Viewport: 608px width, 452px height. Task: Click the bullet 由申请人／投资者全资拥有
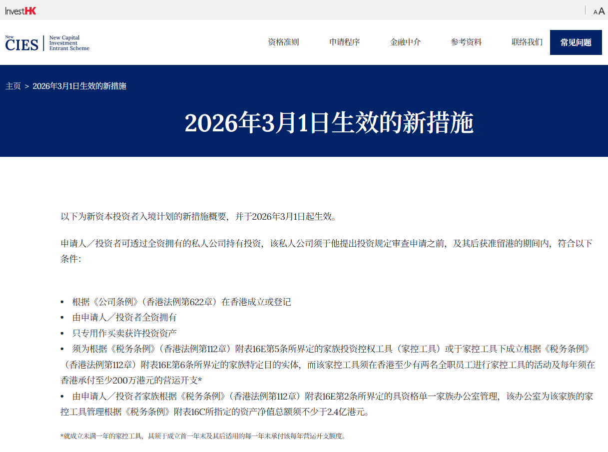pos(124,317)
